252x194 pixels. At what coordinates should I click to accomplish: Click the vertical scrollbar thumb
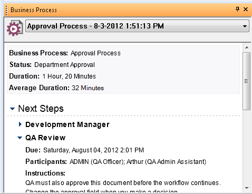(x=246, y=81)
